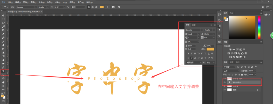273x104 pixels.
Task: Add a Color Balance adjustment
Action: pos(232,53)
